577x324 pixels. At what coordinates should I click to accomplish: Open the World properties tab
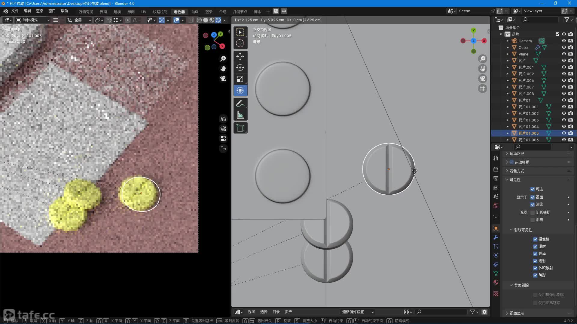(496, 205)
